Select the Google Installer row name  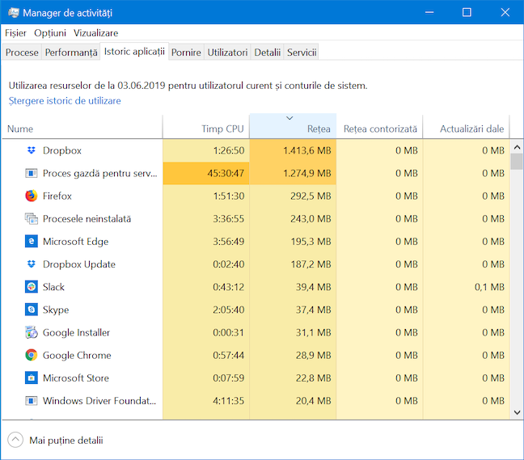click(x=76, y=333)
